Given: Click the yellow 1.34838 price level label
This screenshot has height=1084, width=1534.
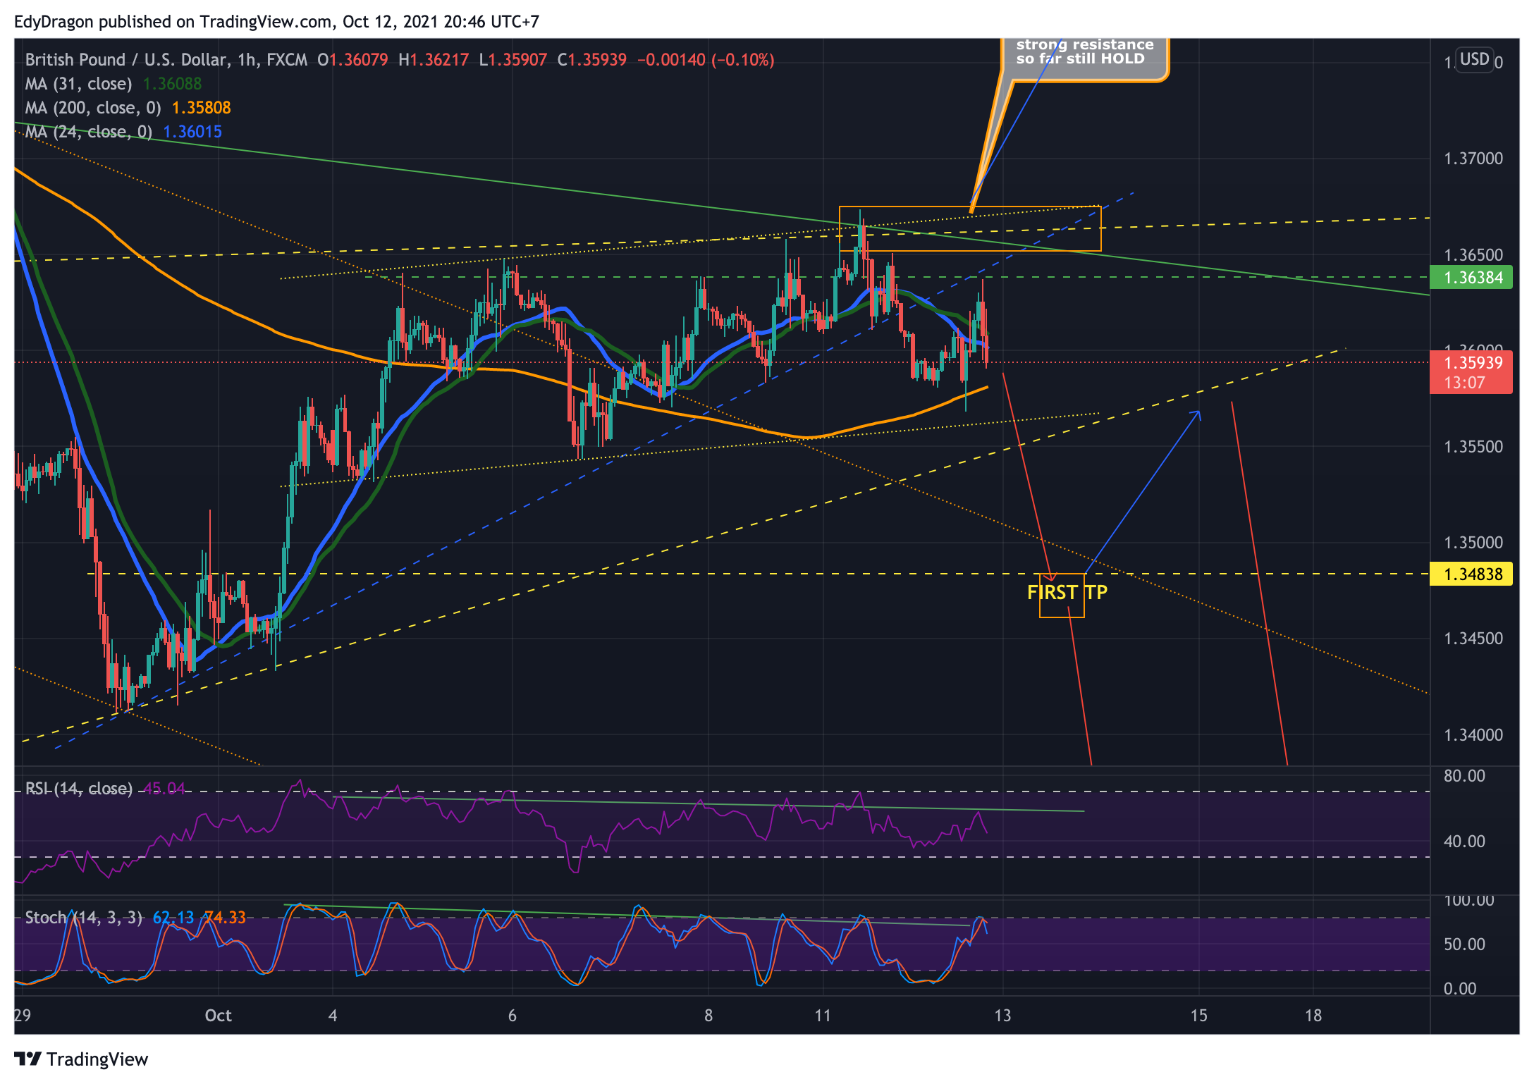Looking at the screenshot, I should tap(1473, 574).
